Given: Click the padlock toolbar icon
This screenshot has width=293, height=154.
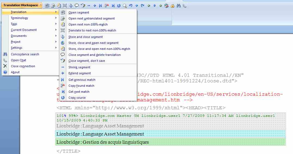Looking at the screenshot, I should [x=173, y=6].
